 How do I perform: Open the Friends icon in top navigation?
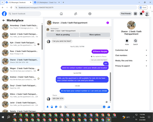(x=76, y=14)
